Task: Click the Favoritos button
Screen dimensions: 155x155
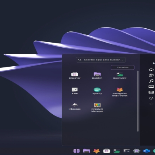Action: tap(122, 67)
